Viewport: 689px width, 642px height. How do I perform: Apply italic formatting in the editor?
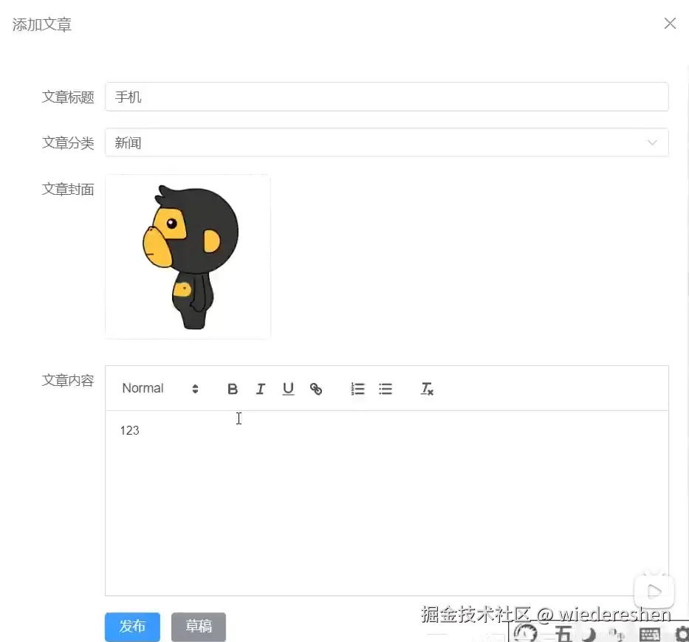click(260, 388)
